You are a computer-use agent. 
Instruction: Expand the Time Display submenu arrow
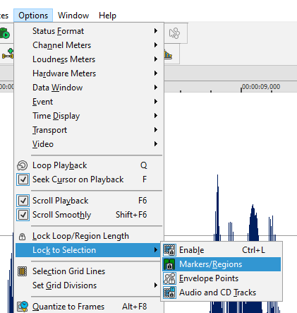point(156,116)
